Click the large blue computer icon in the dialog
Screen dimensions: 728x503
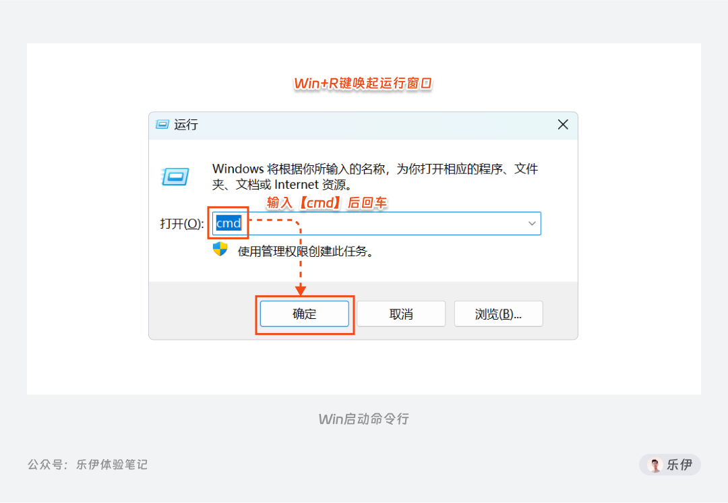click(x=176, y=177)
